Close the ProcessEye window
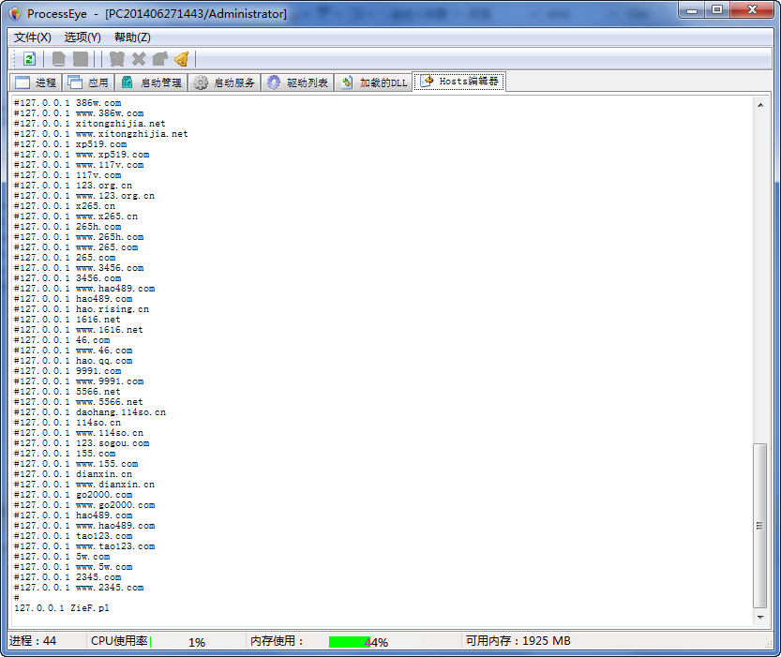The height and width of the screenshot is (657, 781). 752,10
